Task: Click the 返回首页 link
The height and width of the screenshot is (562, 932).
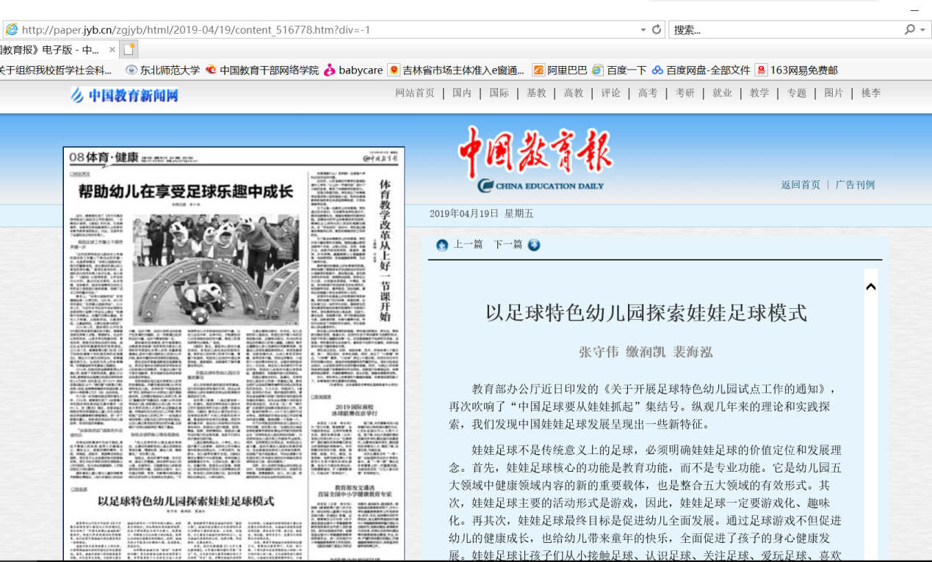Action: 801,185
